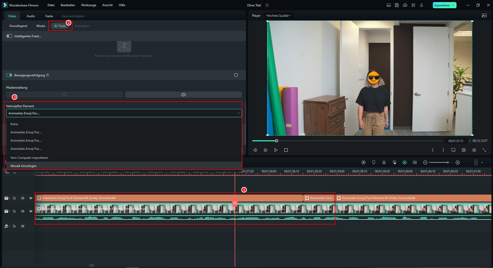The image size is (493, 268).
Task: Lock audio track 1 with padlock icon
Action: pyautogui.click(x=14, y=226)
